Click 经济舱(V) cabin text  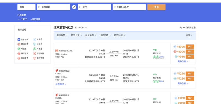(157, 53)
